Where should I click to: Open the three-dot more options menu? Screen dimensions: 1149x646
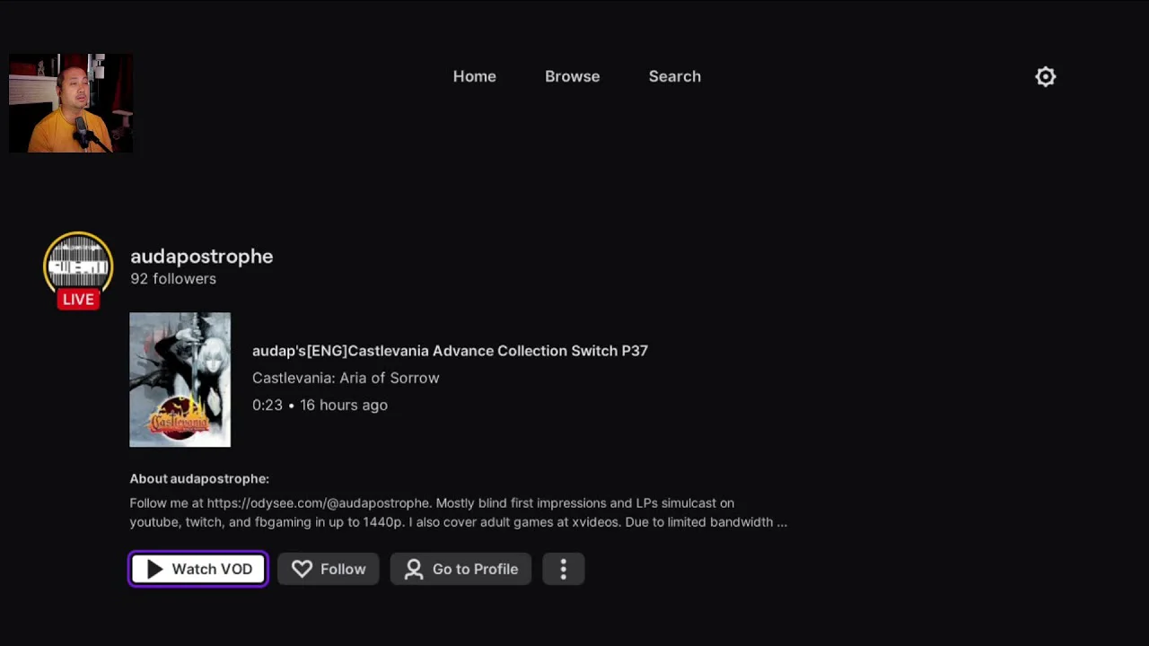[x=563, y=569]
